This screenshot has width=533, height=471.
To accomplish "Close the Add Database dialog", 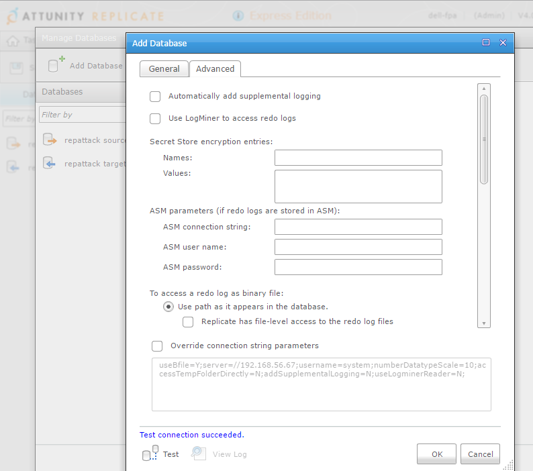I will tap(503, 42).
